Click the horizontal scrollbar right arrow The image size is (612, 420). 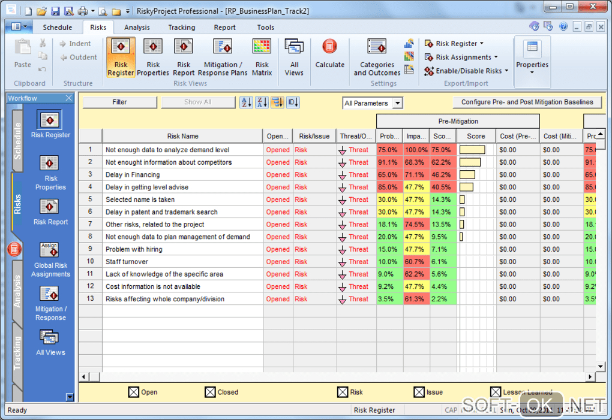tap(590, 377)
